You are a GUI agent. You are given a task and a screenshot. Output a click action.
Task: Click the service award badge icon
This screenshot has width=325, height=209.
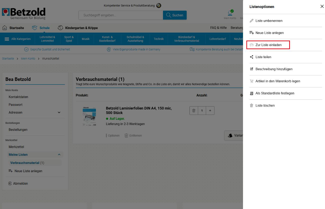[x=159, y=6]
